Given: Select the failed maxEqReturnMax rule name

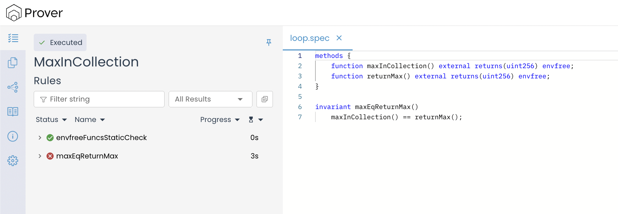Looking at the screenshot, I should click(87, 156).
